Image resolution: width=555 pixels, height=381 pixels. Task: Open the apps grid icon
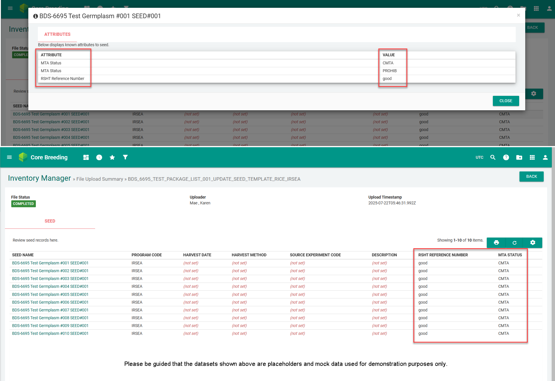532,157
